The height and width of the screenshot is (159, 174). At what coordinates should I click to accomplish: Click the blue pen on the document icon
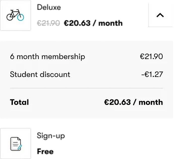(x=20, y=147)
